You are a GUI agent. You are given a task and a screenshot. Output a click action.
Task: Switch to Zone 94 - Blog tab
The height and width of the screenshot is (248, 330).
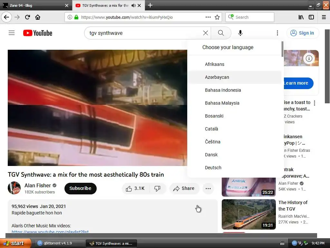36,5
